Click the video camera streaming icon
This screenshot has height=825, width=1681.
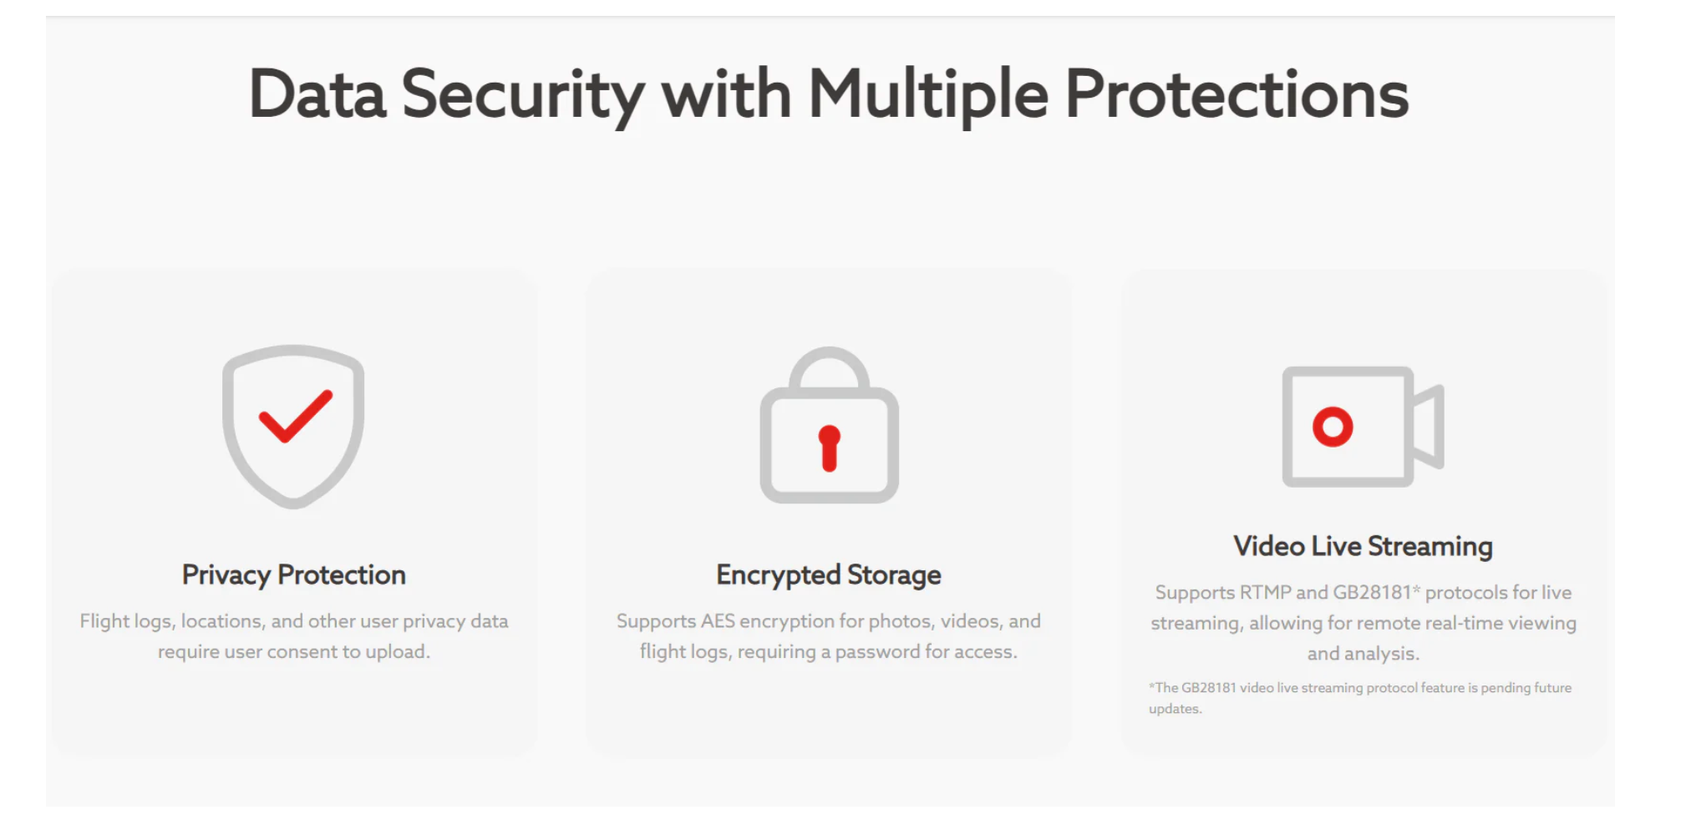pyautogui.click(x=1363, y=427)
